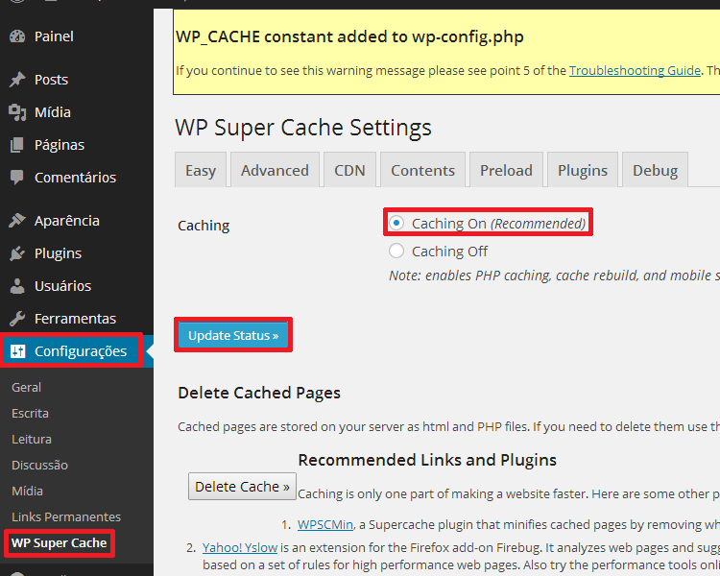The image size is (720, 576).
Task: Open the WP Super Cache submenu item
Action: point(60,543)
